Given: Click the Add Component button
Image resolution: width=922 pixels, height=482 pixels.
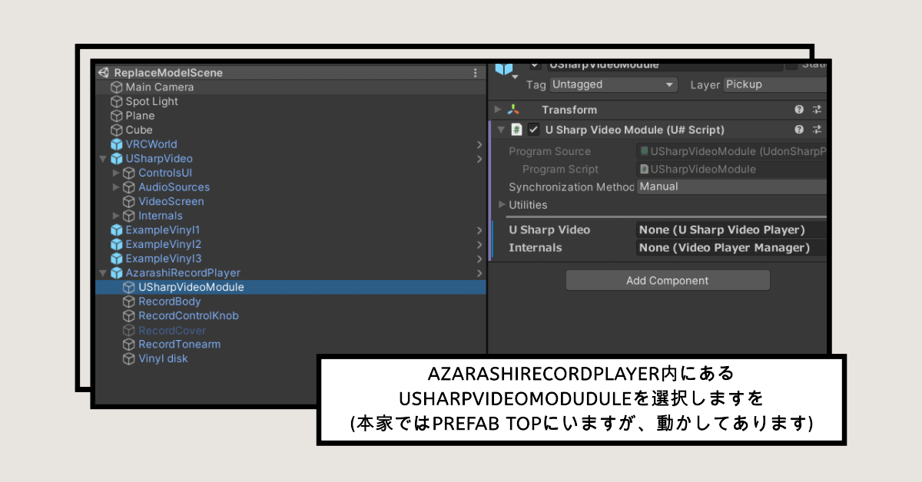Looking at the screenshot, I should coord(667,280).
